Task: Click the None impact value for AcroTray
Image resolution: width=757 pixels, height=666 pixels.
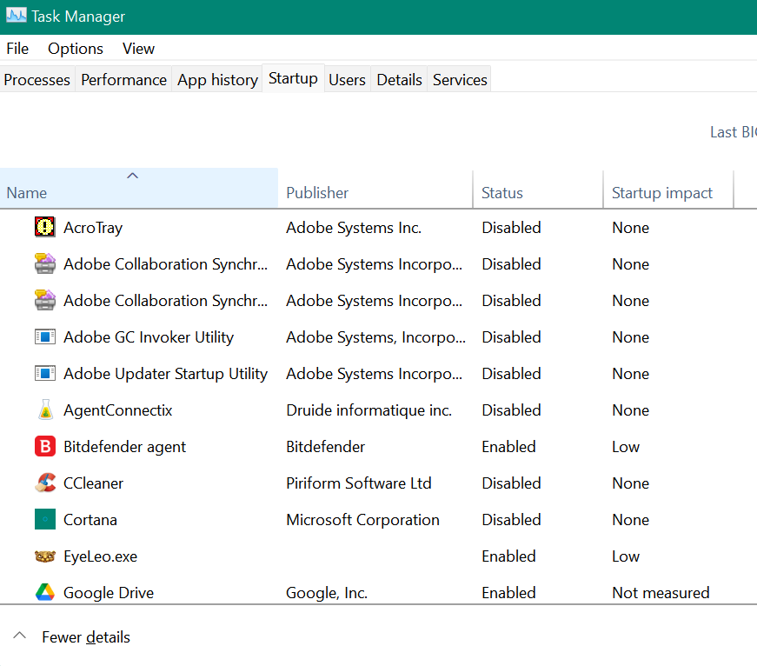Action: click(x=630, y=228)
